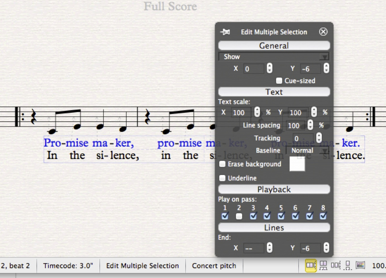Click Timecode: 3.0" in status bar
This screenshot has width=386, height=278.
coord(68,266)
